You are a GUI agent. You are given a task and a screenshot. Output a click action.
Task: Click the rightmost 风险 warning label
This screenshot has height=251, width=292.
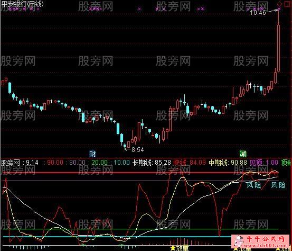(x=278, y=185)
